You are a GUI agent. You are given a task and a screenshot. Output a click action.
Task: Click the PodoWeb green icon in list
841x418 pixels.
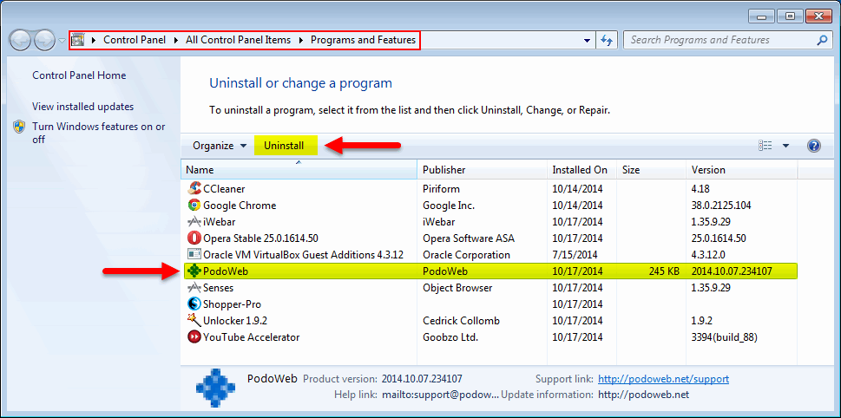[194, 271]
